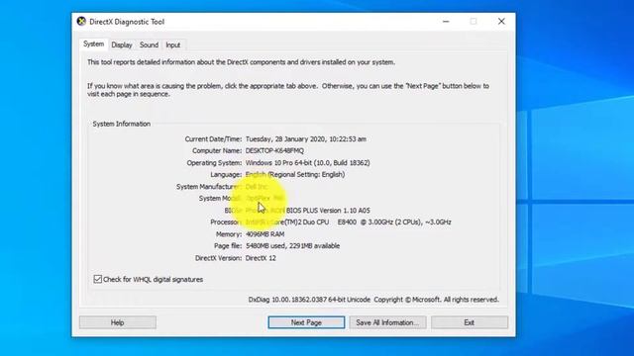
Task: Select computer name DESKTOP-K648FMQ text
Action: 274,150
